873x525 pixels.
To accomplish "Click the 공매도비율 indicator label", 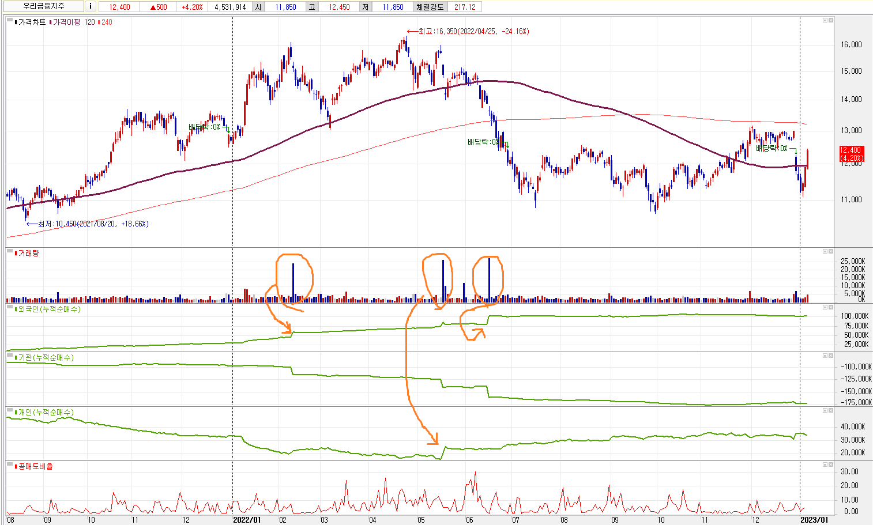I will coord(35,466).
